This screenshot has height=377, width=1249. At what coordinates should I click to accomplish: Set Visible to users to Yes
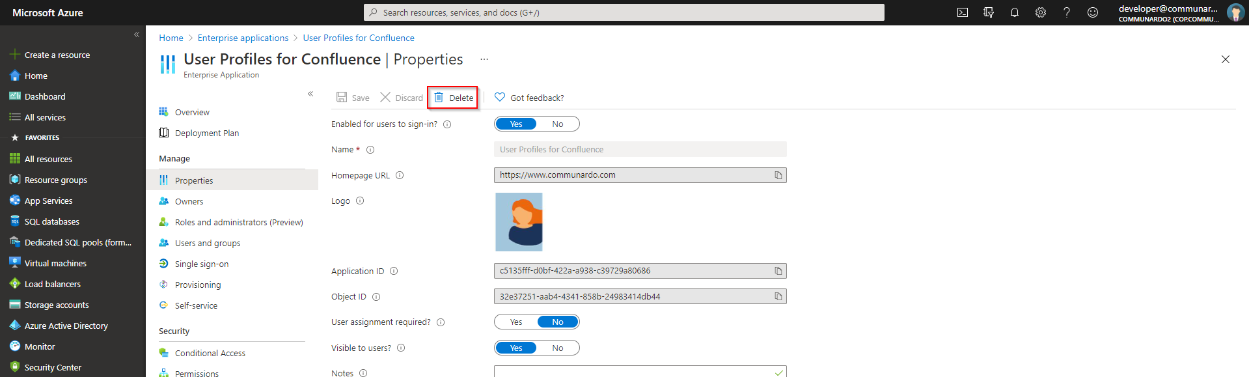pyautogui.click(x=516, y=348)
